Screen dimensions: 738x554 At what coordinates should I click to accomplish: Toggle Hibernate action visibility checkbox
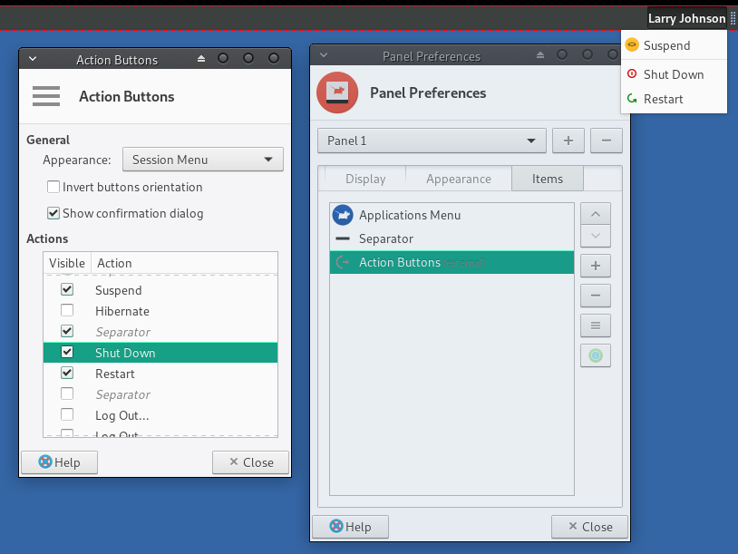(67, 311)
